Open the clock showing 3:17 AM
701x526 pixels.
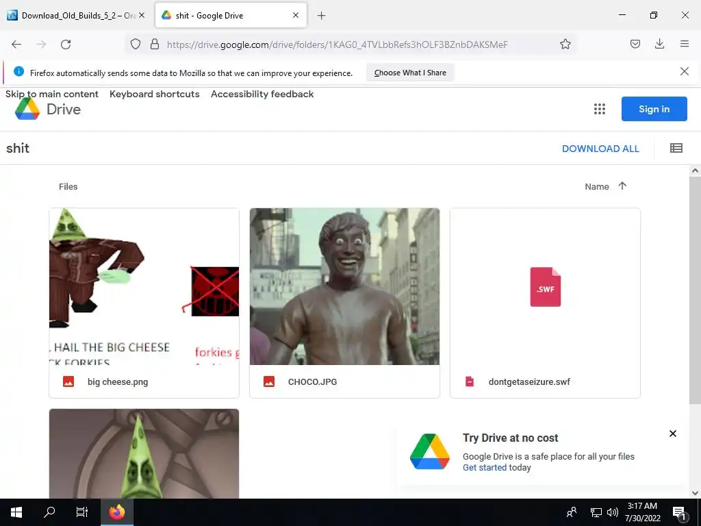(x=642, y=512)
